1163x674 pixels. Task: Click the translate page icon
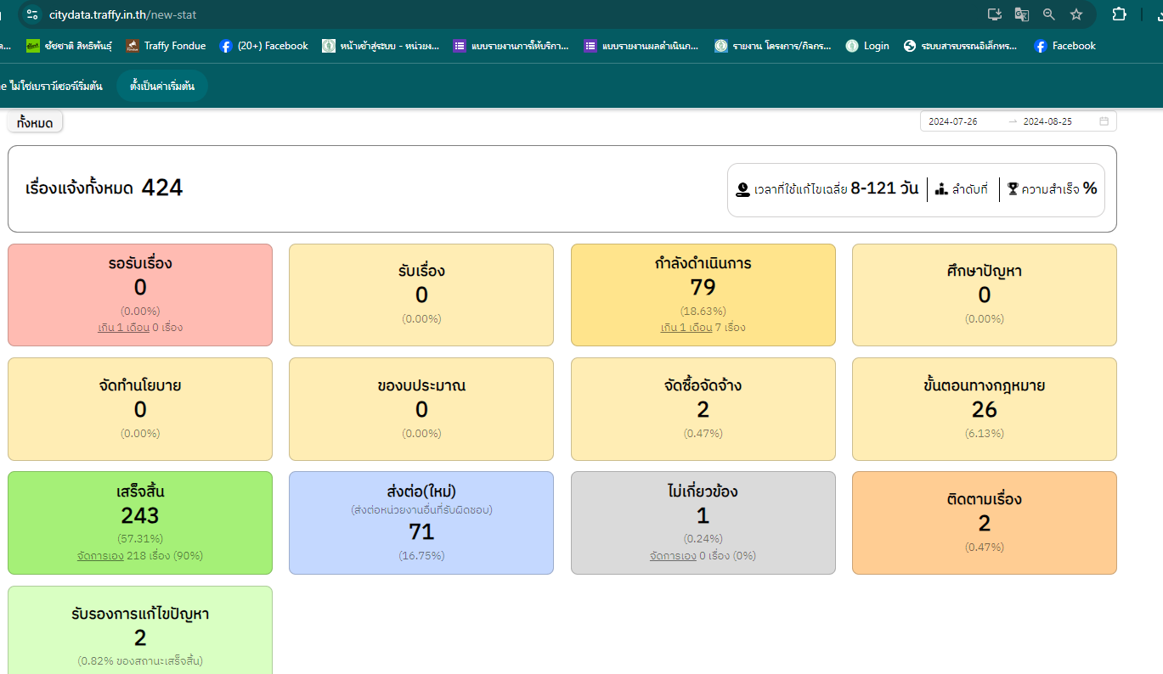(x=1022, y=14)
